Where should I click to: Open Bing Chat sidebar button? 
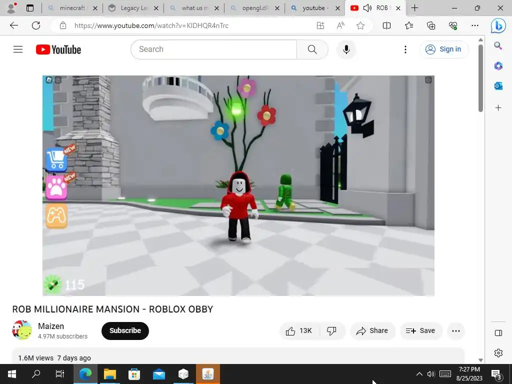(x=498, y=25)
